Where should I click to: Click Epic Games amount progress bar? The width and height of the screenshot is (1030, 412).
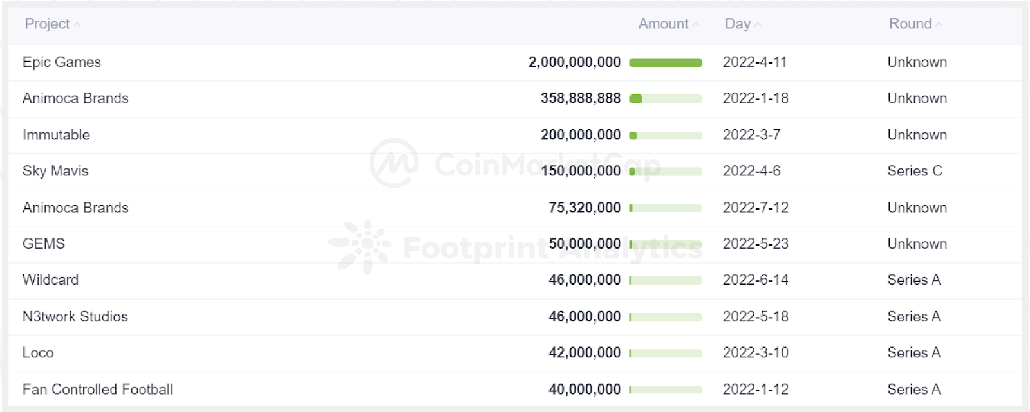pyautogui.click(x=665, y=63)
